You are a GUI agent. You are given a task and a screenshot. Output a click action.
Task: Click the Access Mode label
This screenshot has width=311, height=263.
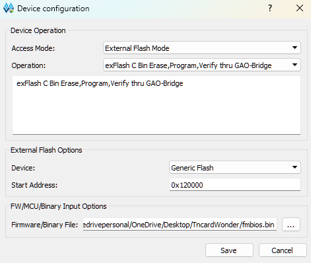coord(33,48)
